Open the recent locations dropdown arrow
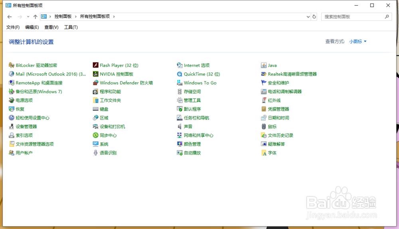Image resolution: width=399 pixels, height=229 pixels. [28, 16]
